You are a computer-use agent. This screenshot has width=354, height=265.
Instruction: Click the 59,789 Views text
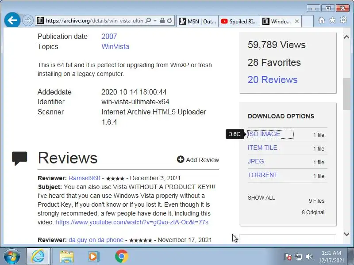(x=277, y=45)
